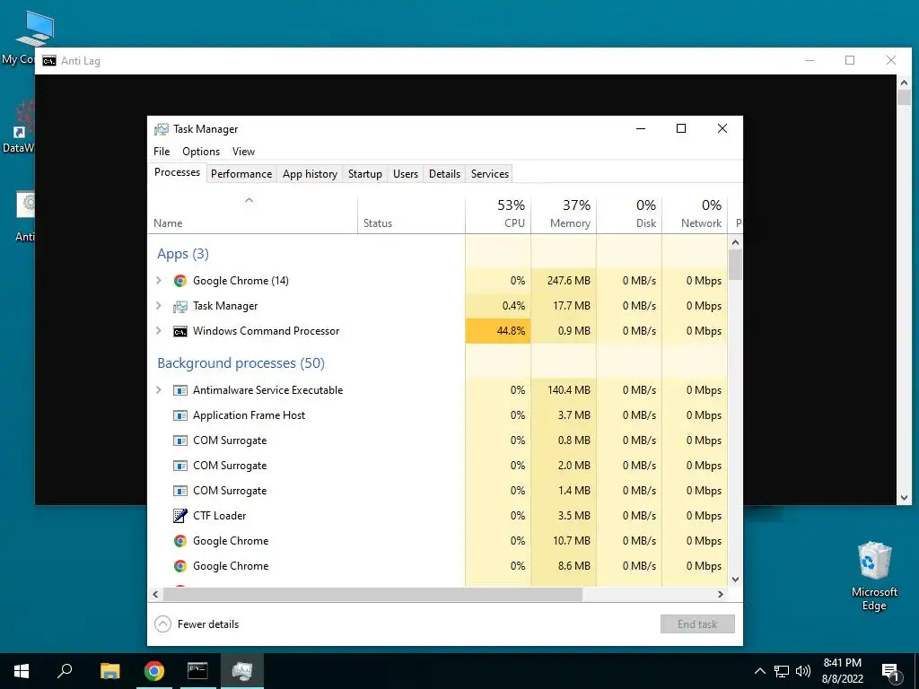Viewport: 919px width, 689px height.
Task: Click the End task button
Action: 697,624
